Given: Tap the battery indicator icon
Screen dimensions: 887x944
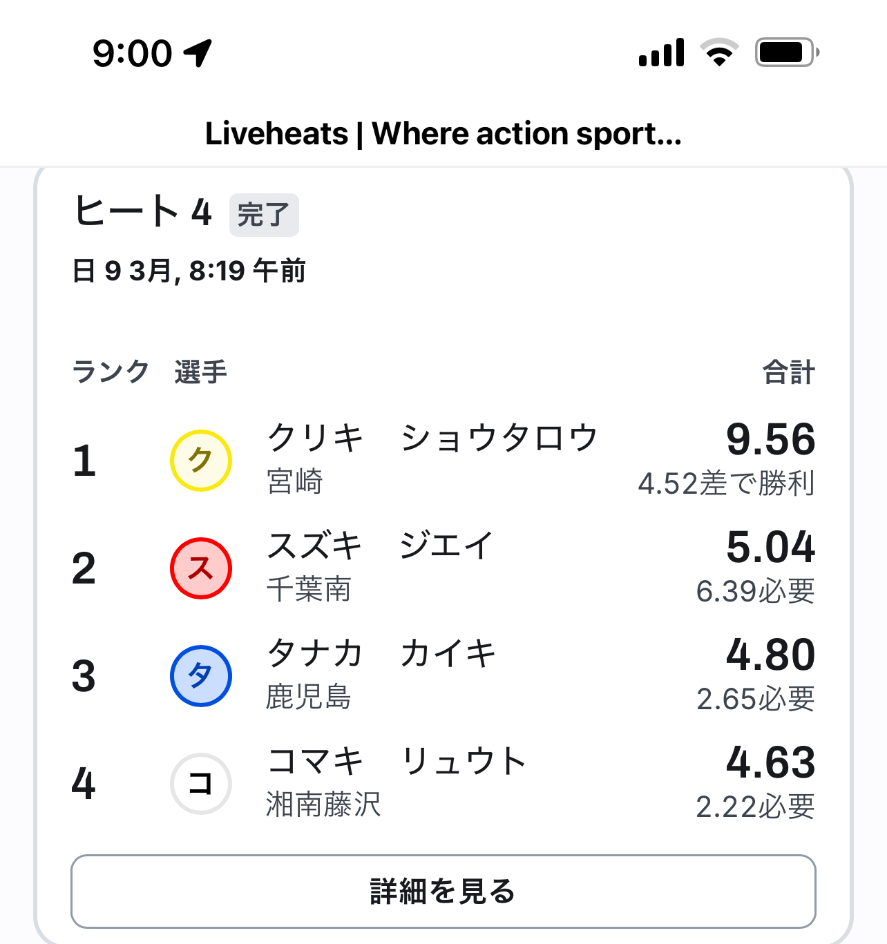Looking at the screenshot, I should pyautogui.click(x=787, y=52).
